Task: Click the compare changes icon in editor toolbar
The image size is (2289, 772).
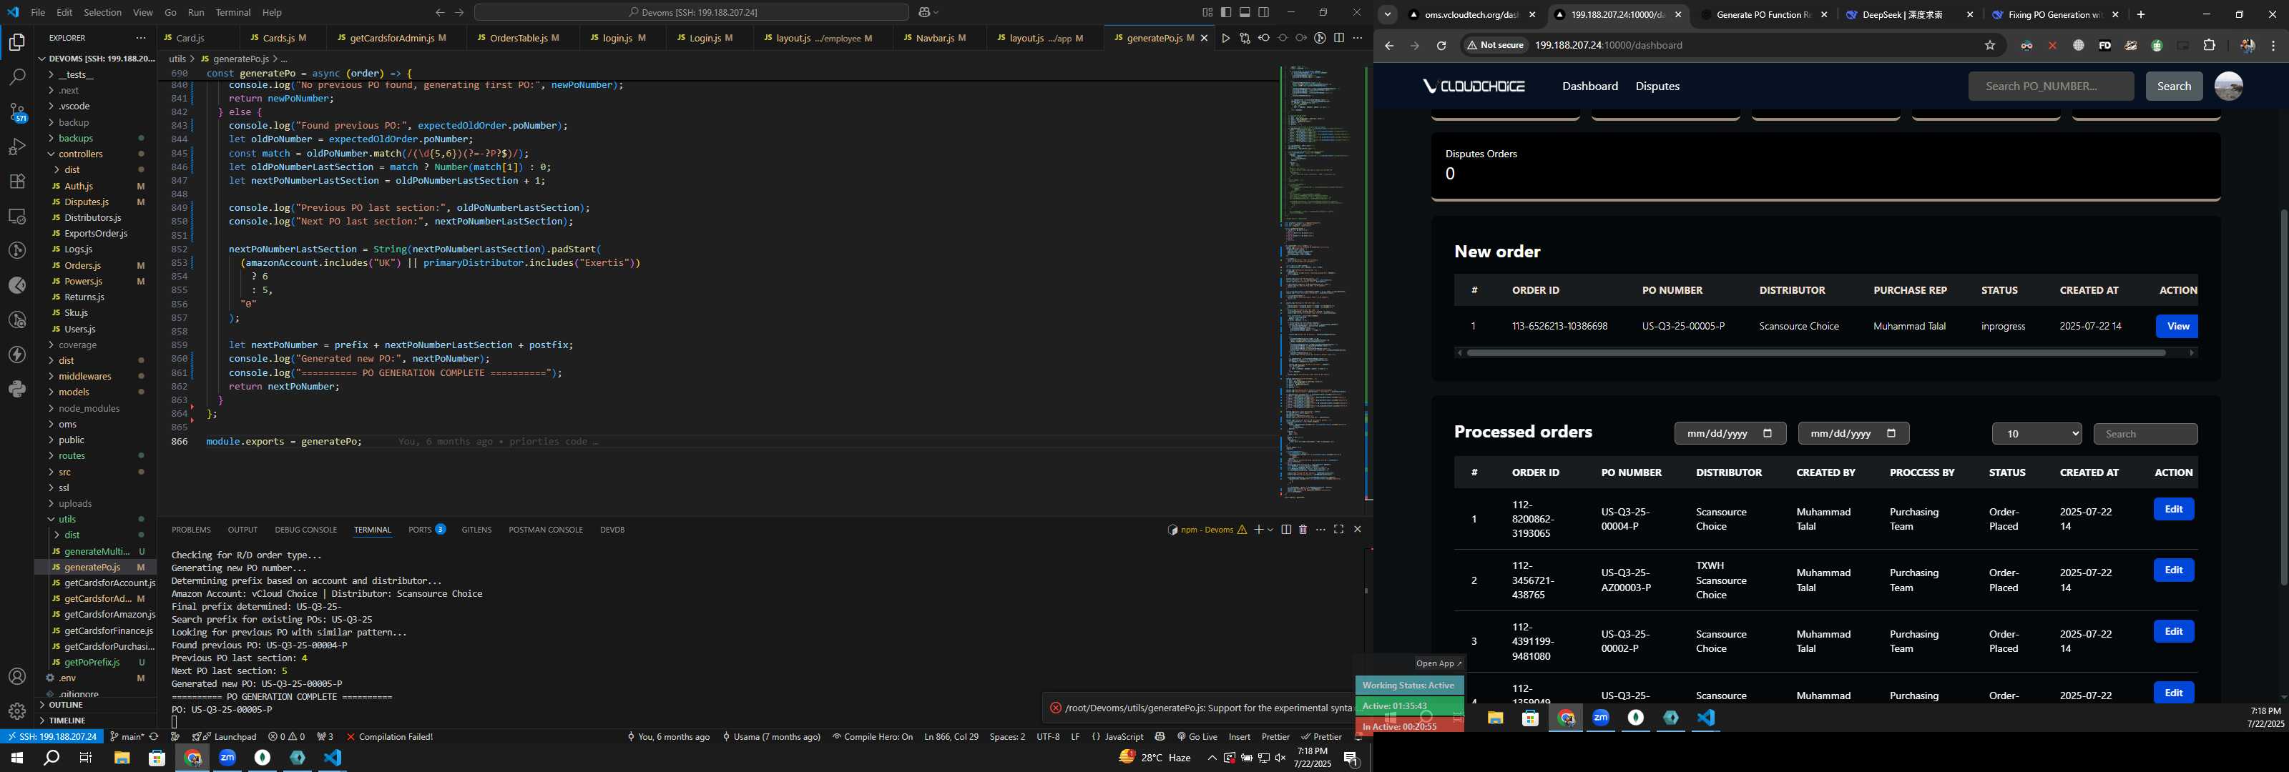Action: click(x=1245, y=38)
